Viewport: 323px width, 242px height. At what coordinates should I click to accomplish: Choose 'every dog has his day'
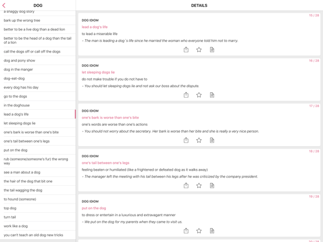37,88
